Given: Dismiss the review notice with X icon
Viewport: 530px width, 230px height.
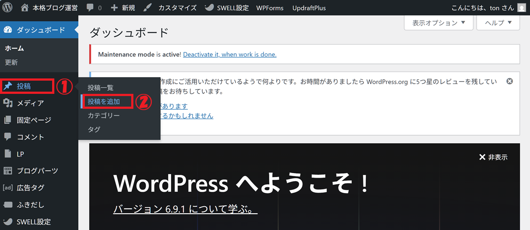Looking at the screenshot, I should tap(509, 82).
